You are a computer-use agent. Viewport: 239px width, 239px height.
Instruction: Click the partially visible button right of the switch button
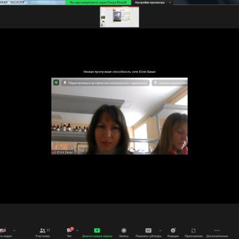coord(170,83)
